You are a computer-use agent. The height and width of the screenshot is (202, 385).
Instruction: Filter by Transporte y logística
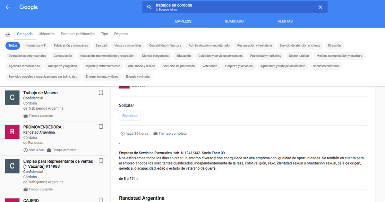(x=62, y=66)
